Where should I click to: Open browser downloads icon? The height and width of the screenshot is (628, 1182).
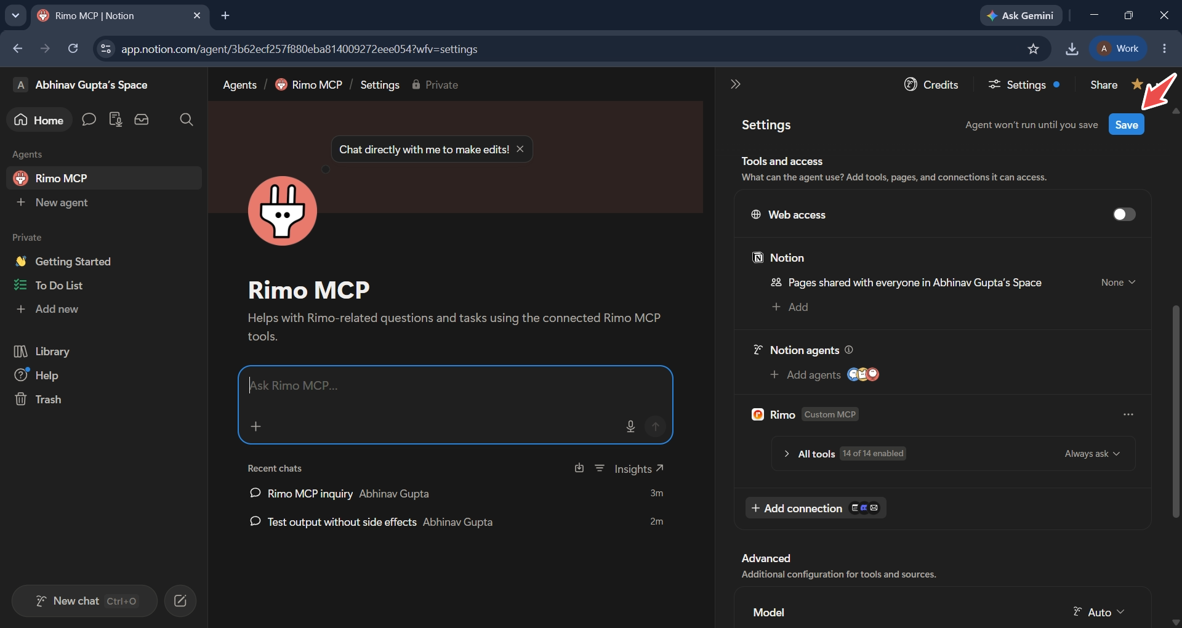(x=1072, y=49)
